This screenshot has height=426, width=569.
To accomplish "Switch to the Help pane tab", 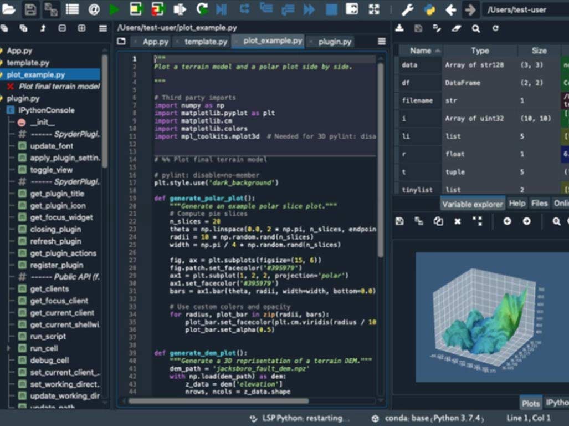I will coord(517,204).
